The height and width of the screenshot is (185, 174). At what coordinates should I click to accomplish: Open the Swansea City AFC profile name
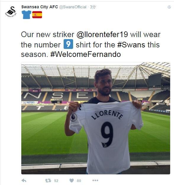pyautogui.click(x=40, y=7)
